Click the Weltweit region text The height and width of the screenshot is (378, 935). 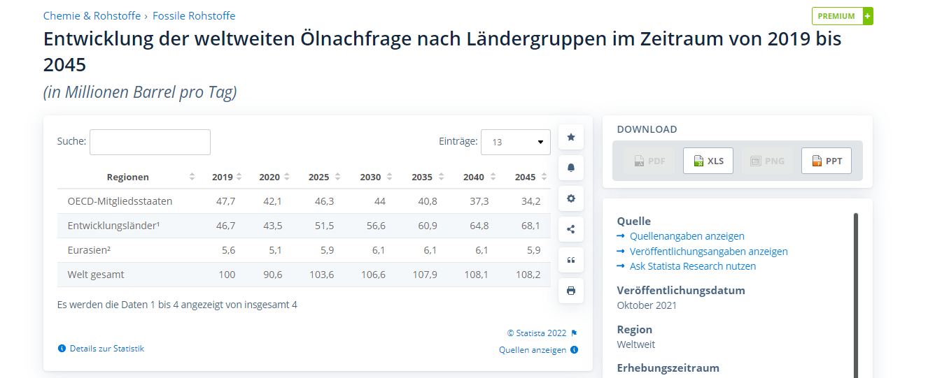[x=636, y=344]
